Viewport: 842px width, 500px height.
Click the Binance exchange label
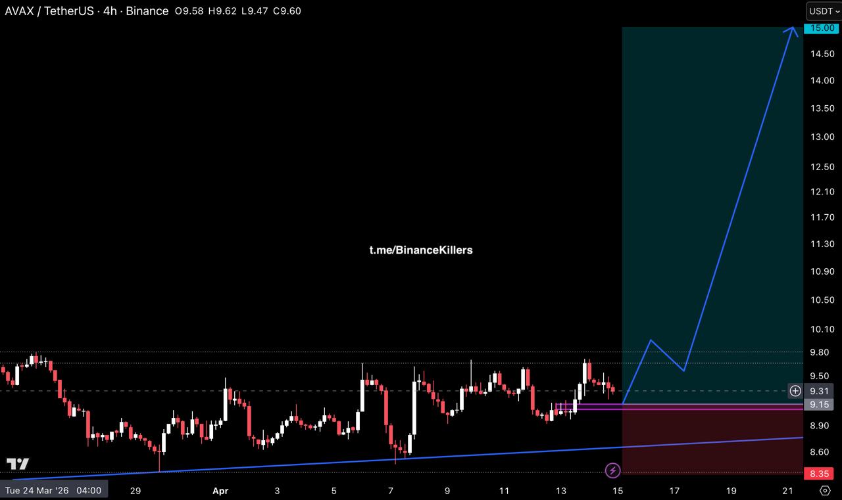tap(149, 11)
